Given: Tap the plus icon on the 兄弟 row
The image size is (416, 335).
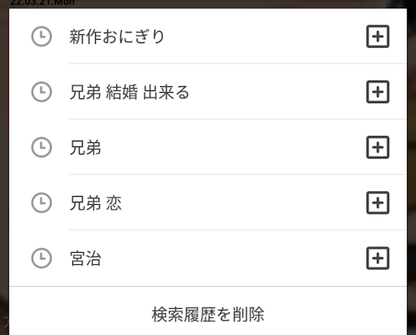Looking at the screenshot, I should [x=378, y=147].
